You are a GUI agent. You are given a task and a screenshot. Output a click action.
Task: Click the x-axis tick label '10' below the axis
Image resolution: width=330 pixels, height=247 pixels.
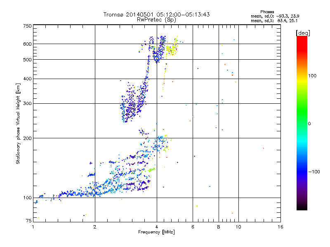(x=238, y=227)
